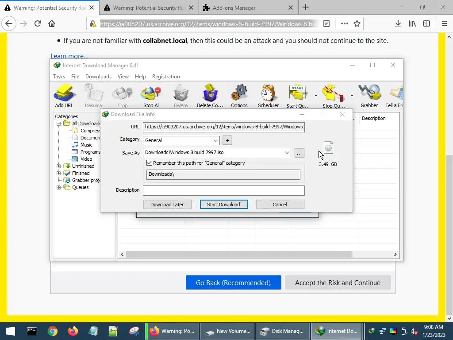Toggle Remember this path for General category
The image size is (453, 340).
(150, 163)
